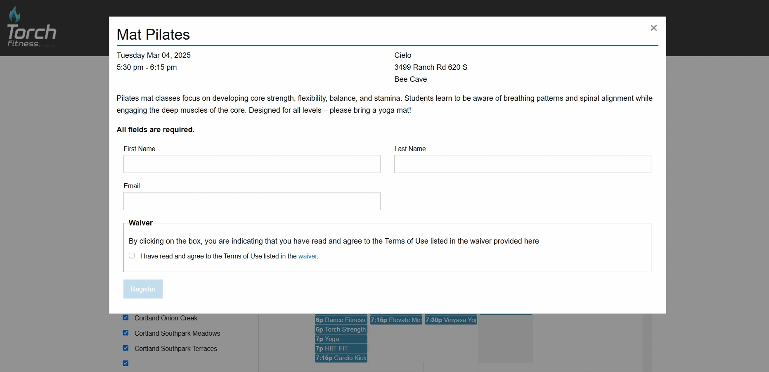Toggle the unlabeled checkbox below Southpark Terraces
The width and height of the screenshot is (769, 372).
[x=125, y=363]
